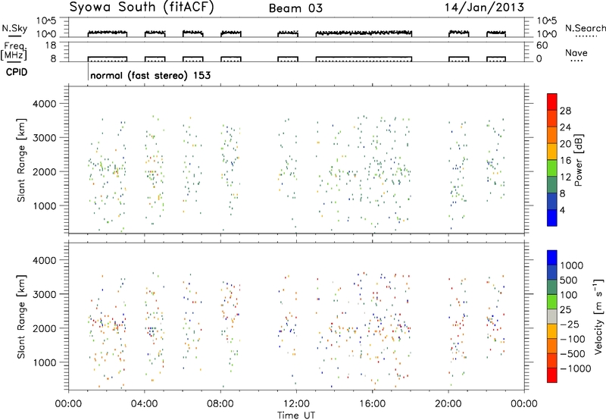
Task: Click the 'N.Sky' legend label
Action: click(14, 28)
